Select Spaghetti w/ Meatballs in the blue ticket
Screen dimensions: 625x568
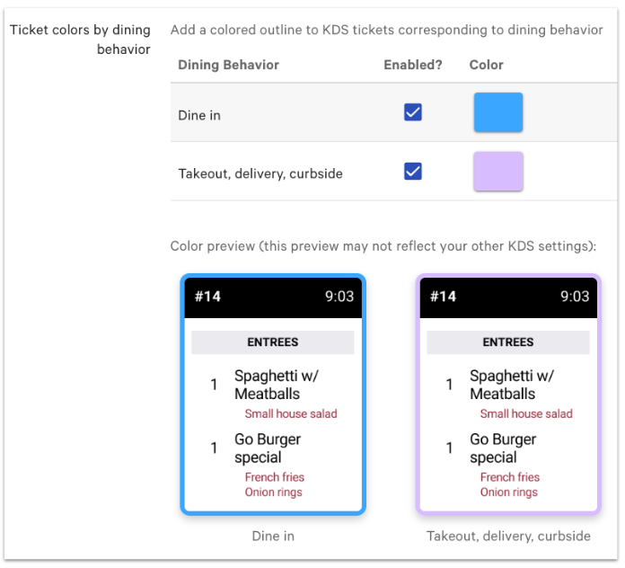(x=277, y=385)
